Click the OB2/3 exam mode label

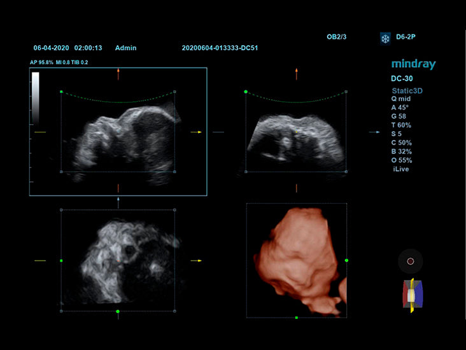click(336, 37)
